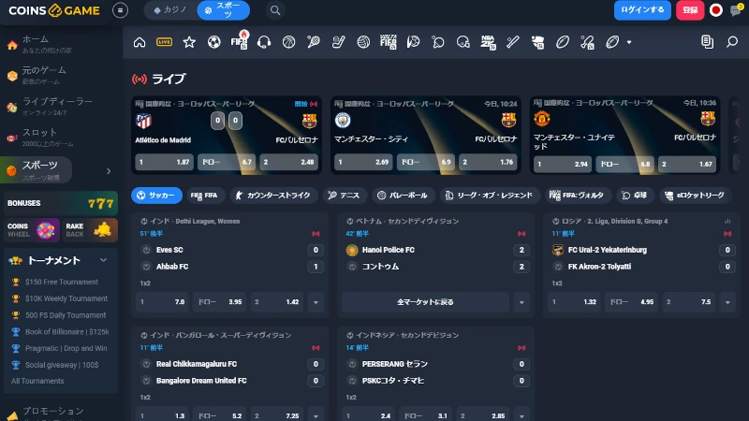Screen dimensions: 749x421
Task: Switch to スポーツ mode
Action: pos(223,10)
